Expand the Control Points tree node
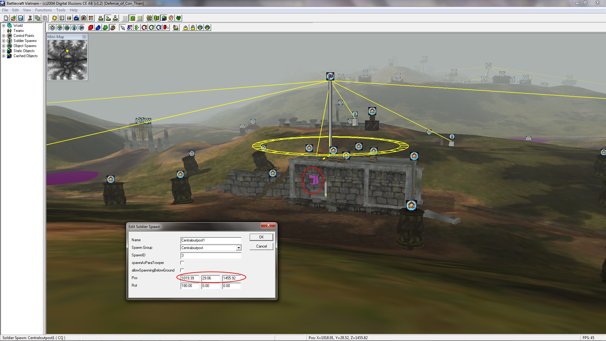 pos(3,36)
